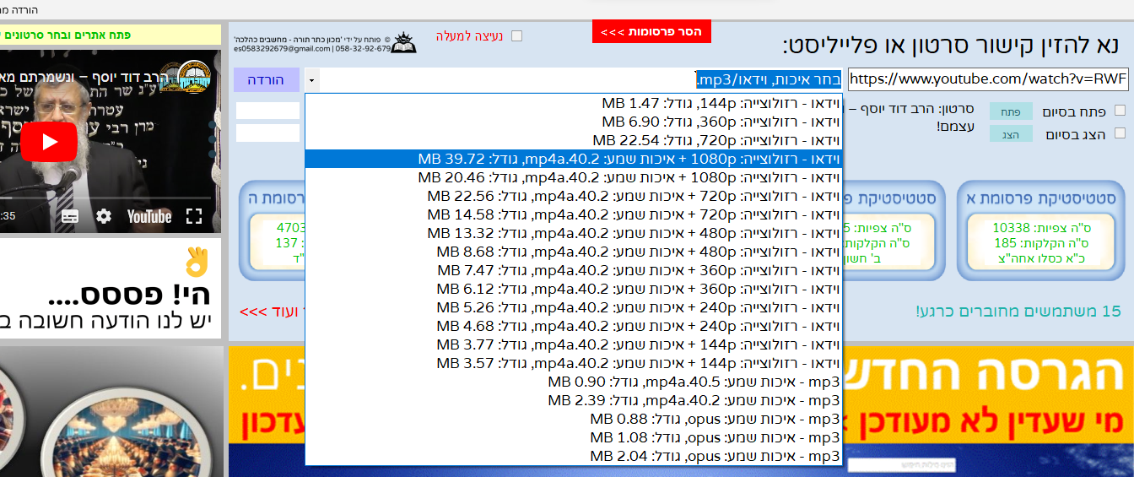1134x477 pixels.
Task: Select mp3 mp4a.40.5 option, 0.90 MB
Action: [574, 382]
